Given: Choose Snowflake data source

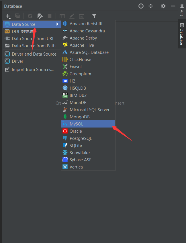Looking at the screenshot, I should pyautogui.click(x=88, y=153).
